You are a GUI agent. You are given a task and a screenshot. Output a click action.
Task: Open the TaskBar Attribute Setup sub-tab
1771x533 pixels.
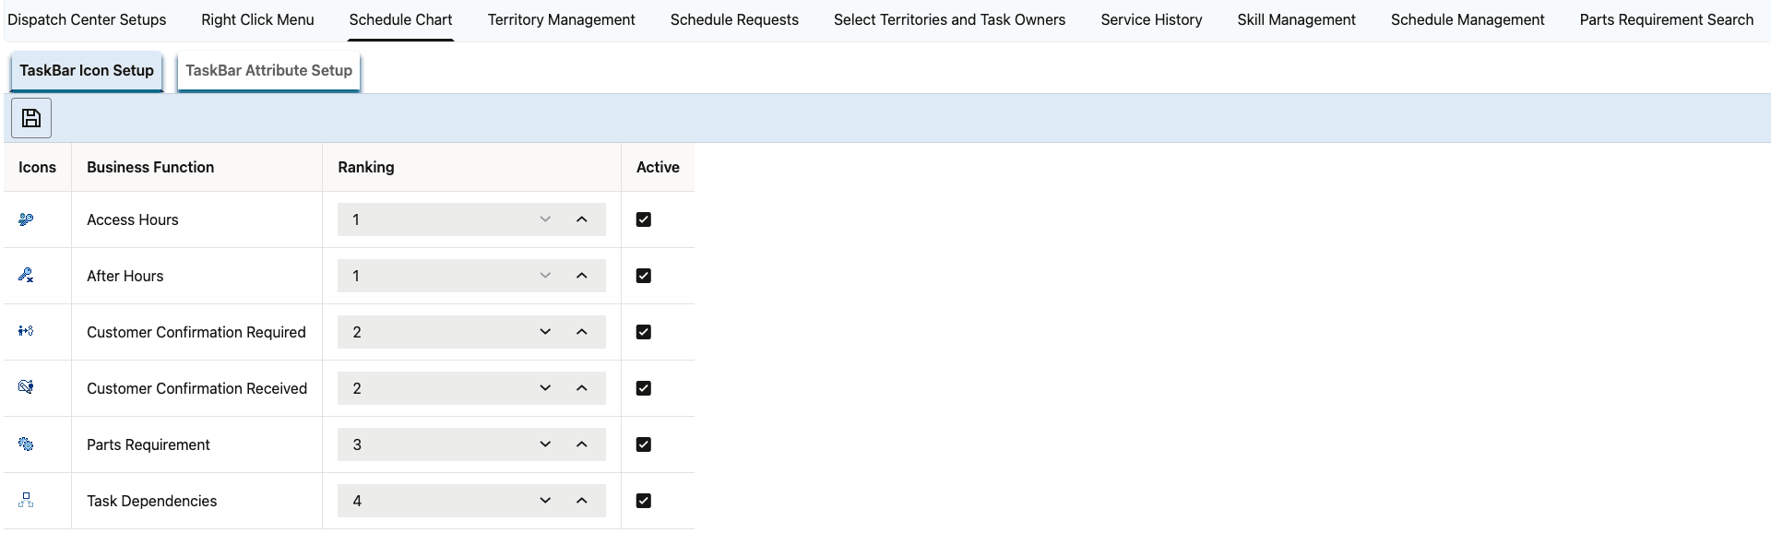(268, 71)
